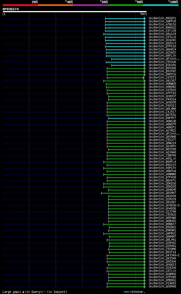Click the UniRef100_Q4PBV1 label
Image resolution: width=181 pixels, height=294 pixels.
162,233
